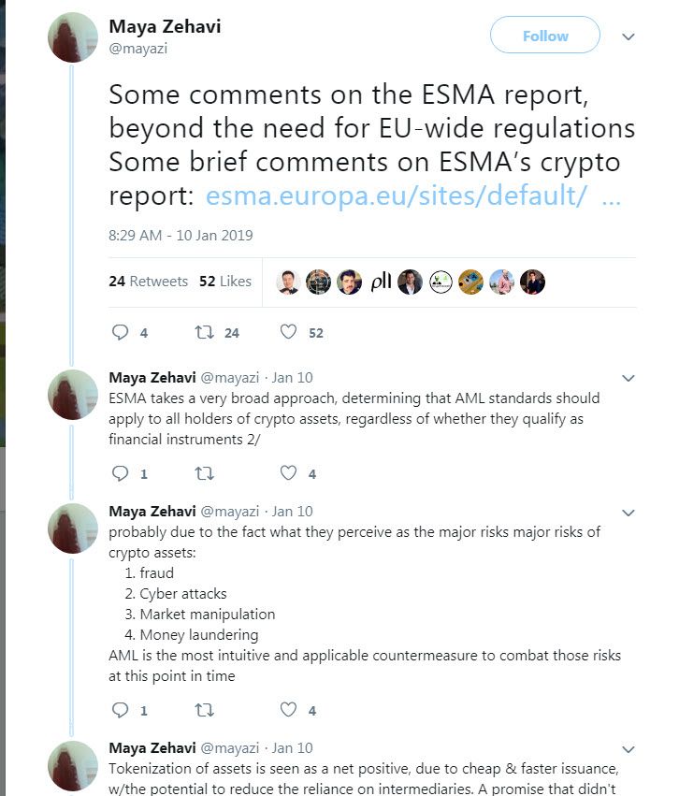679x796 pixels.
Task: Reply to the 'ESMA takes a very broad approach' tweet
Action: pos(120,474)
